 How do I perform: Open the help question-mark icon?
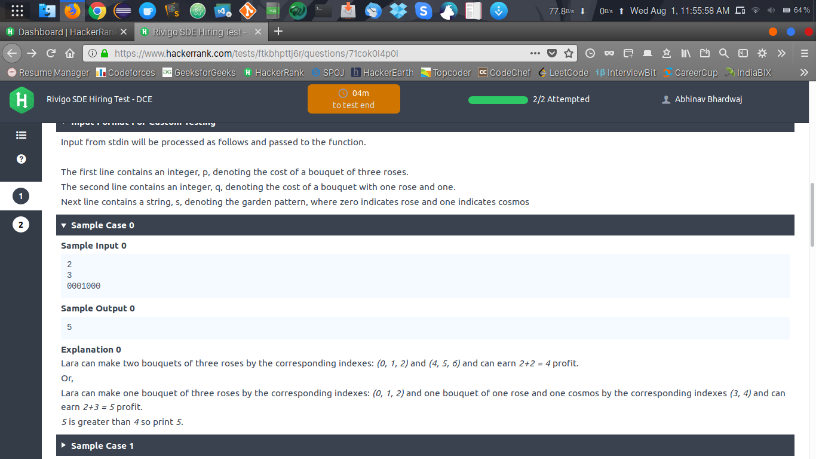pyautogui.click(x=21, y=159)
